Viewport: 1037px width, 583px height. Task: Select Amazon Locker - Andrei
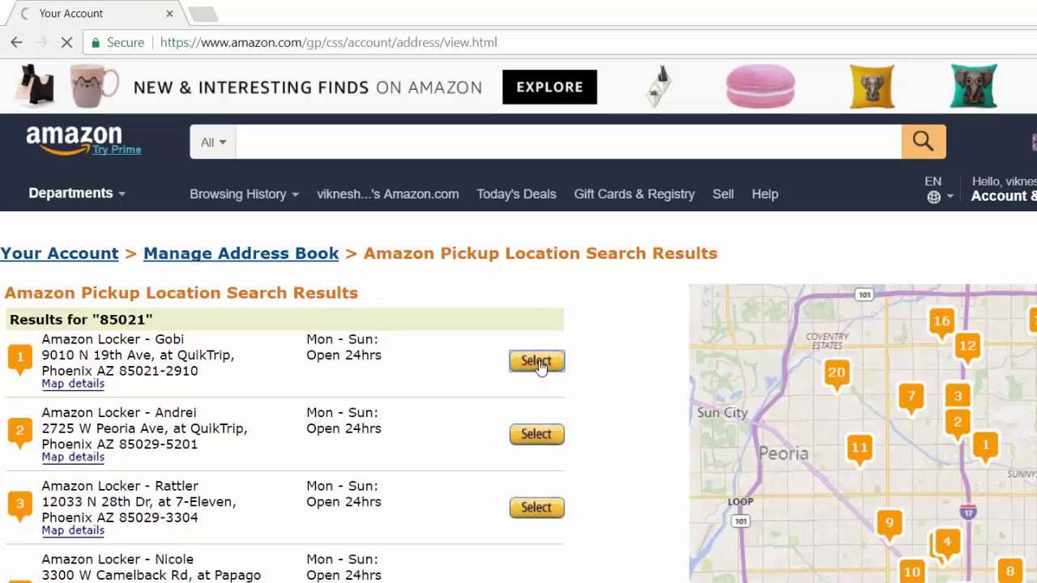pos(536,434)
